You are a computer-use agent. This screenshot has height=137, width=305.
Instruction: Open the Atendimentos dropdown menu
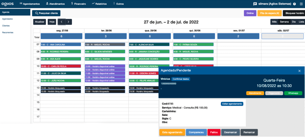[55, 4]
